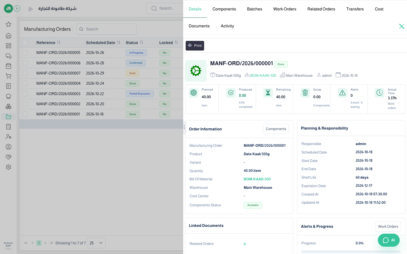Screen dimensions: 407x254
Task: Tick checkbox for MANF-ORD/2026/000007 row
Action: (x=25, y=73)
